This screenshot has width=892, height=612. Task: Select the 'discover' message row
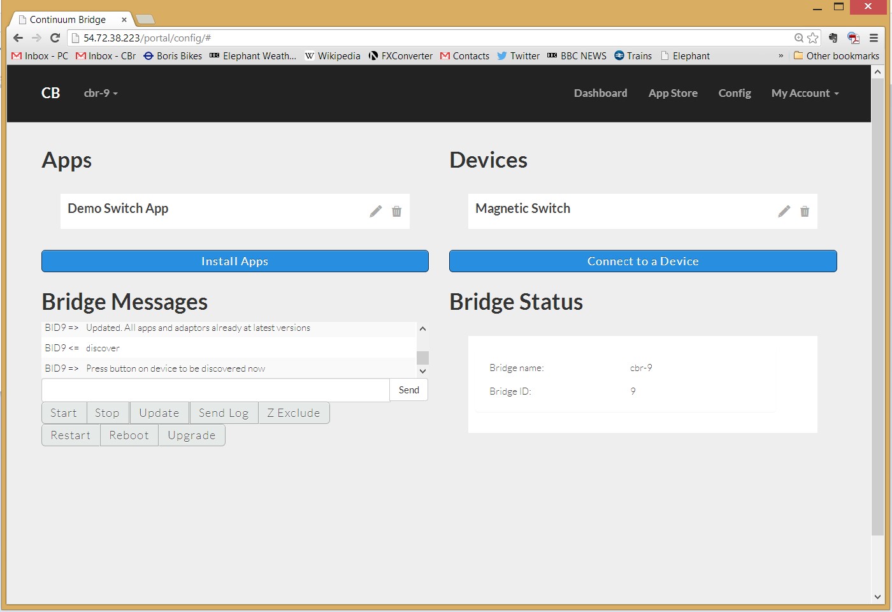click(229, 348)
